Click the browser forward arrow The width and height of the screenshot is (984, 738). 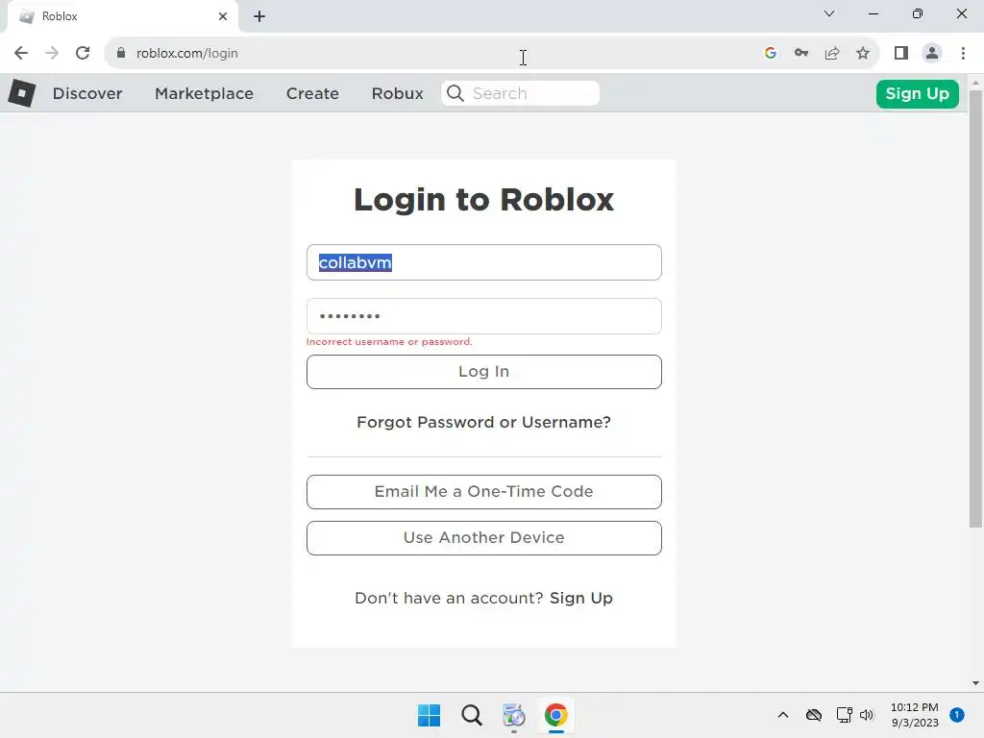[52, 53]
